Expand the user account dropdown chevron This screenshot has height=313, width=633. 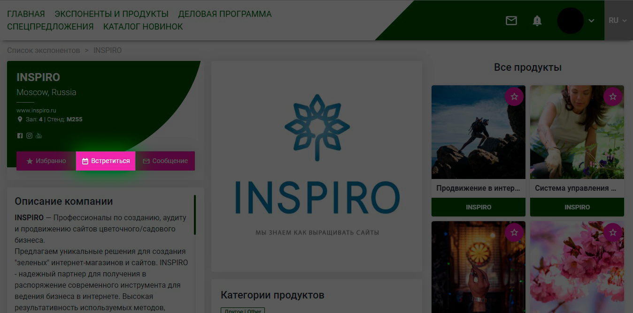(591, 21)
